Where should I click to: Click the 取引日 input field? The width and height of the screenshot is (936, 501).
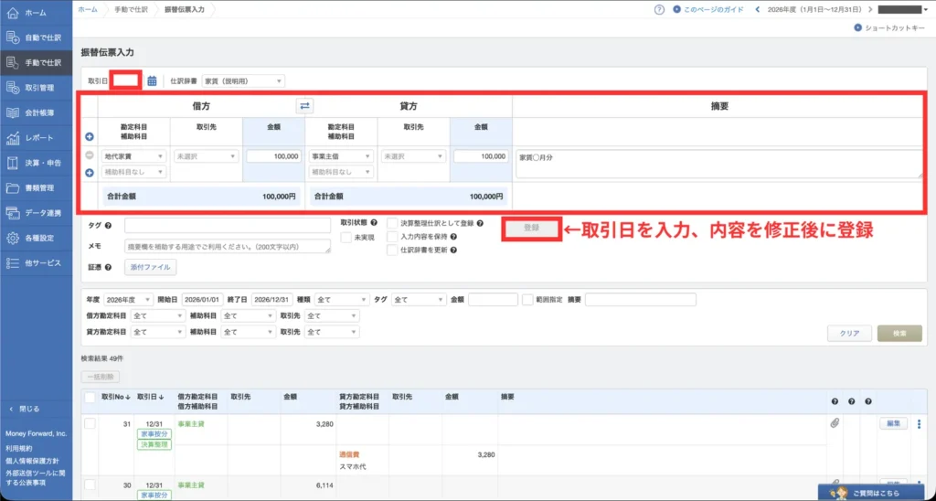pos(126,80)
